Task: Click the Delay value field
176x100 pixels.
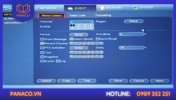Action: click(x=131, y=47)
